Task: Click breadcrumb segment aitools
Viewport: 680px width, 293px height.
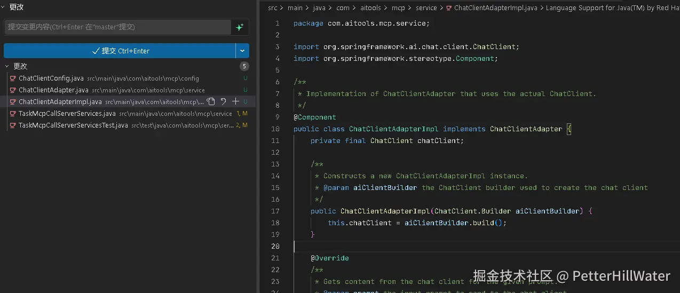Action: point(371,8)
